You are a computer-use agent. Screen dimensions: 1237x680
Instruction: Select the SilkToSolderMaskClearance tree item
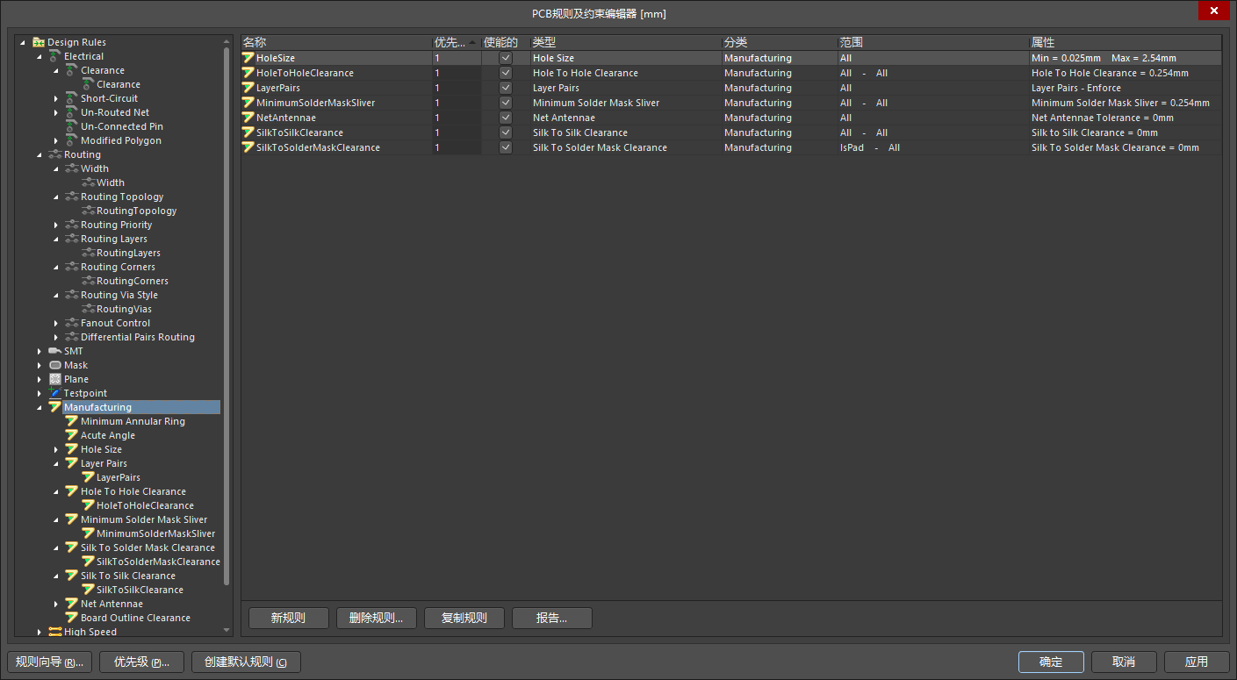coord(158,562)
